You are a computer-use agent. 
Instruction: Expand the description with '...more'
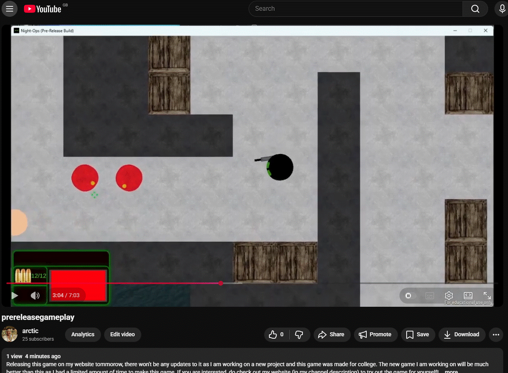point(451,371)
